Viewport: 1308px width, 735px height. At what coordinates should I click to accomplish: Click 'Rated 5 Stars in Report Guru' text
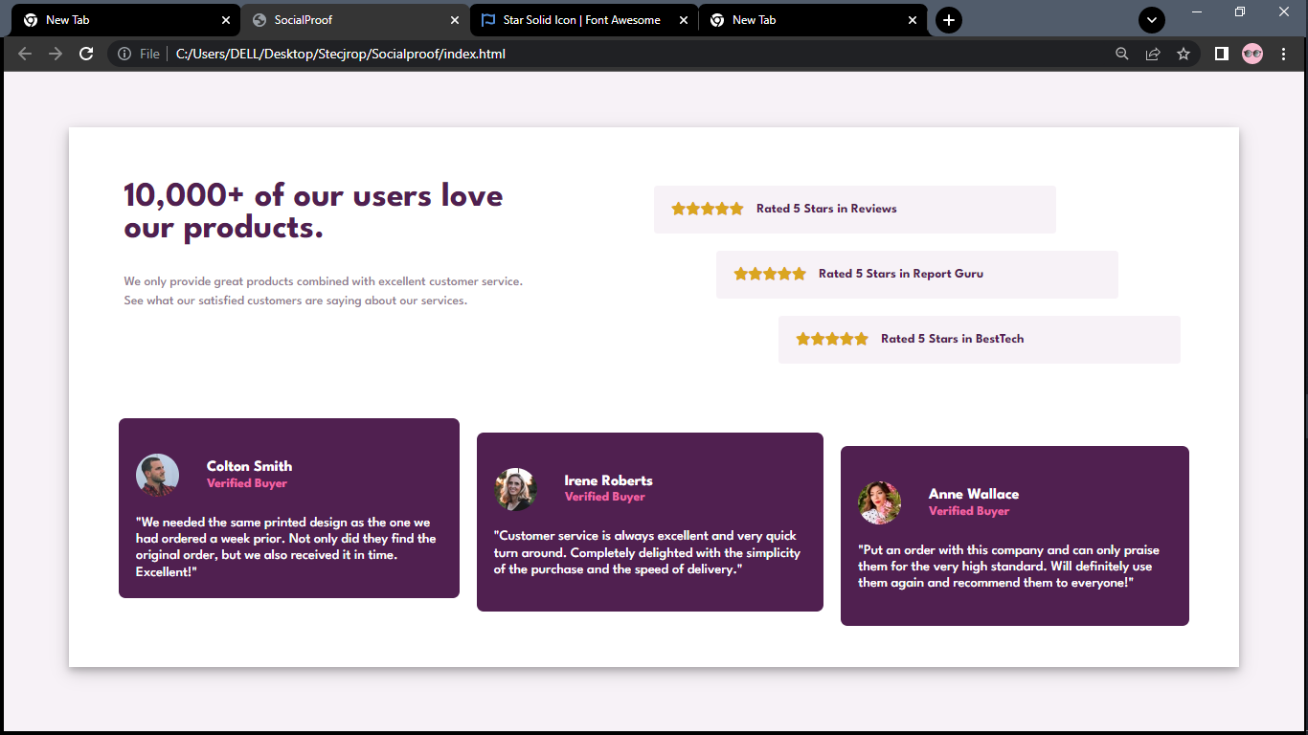coord(901,274)
